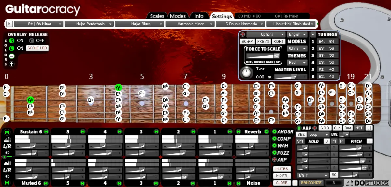Click the Muted section speaker volume icon
Image resolution: width=391 pixels, height=187 pixels.
7,176
